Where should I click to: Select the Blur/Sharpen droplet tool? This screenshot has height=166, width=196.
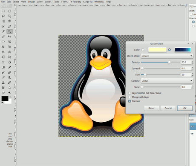click(9, 88)
